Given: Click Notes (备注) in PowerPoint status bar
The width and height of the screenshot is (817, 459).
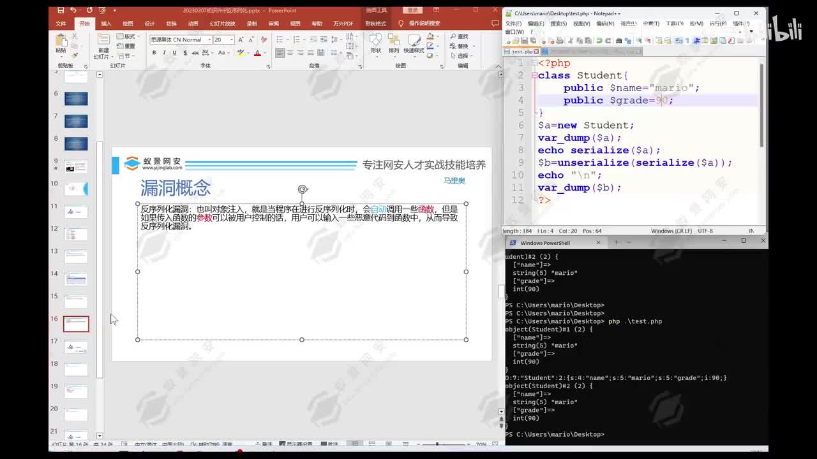Looking at the screenshot, I should [264, 444].
